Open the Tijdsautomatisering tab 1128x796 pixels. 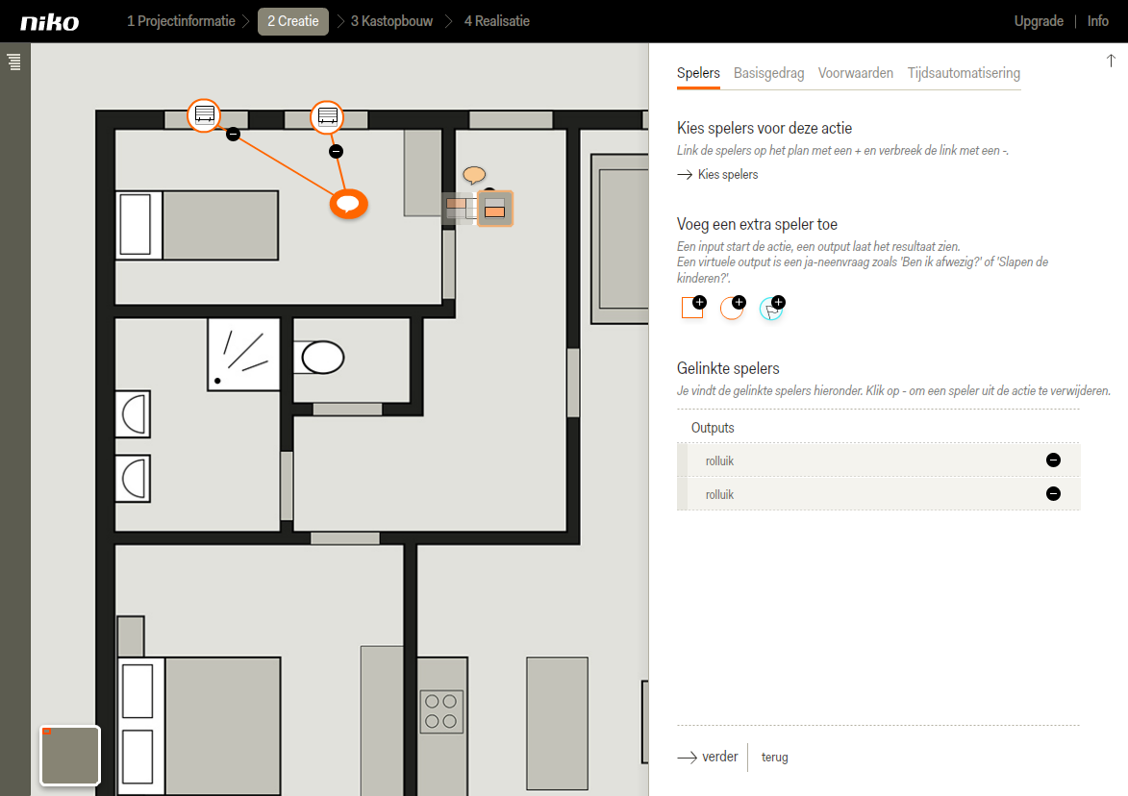tap(964, 73)
